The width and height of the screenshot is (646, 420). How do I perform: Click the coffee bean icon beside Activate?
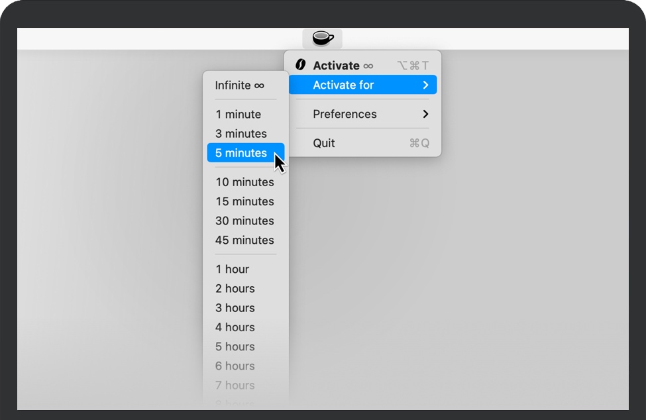300,65
